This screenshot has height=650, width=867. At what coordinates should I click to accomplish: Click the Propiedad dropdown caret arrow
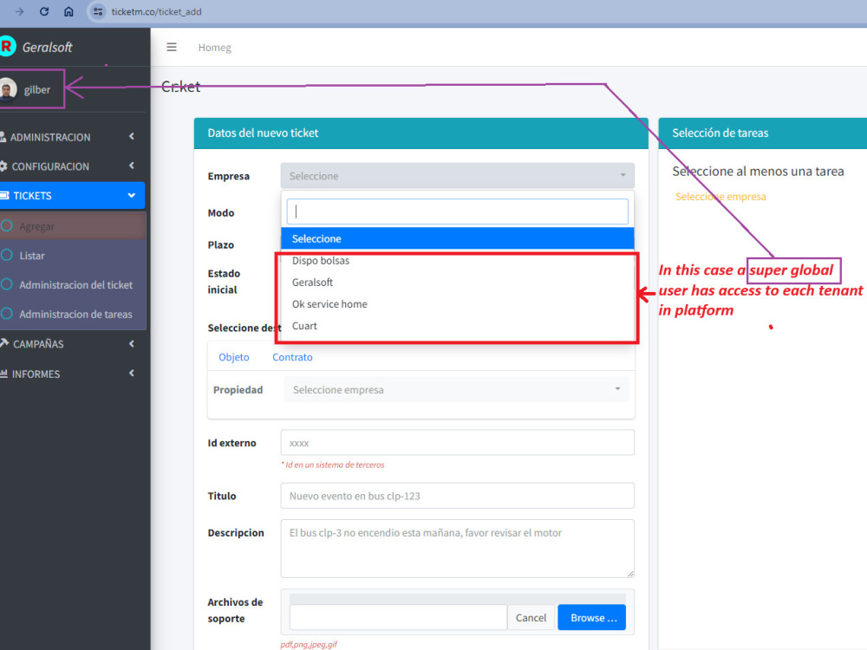click(x=617, y=389)
